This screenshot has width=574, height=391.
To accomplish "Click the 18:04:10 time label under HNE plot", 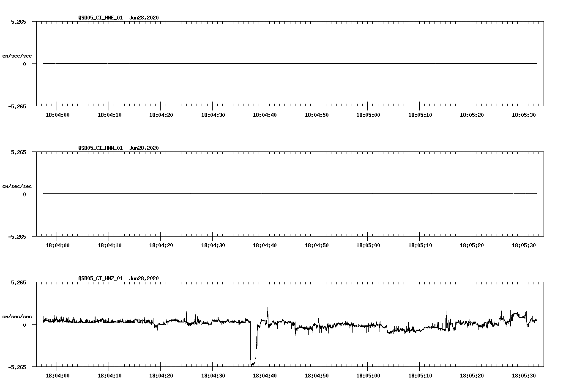I will point(109,115).
